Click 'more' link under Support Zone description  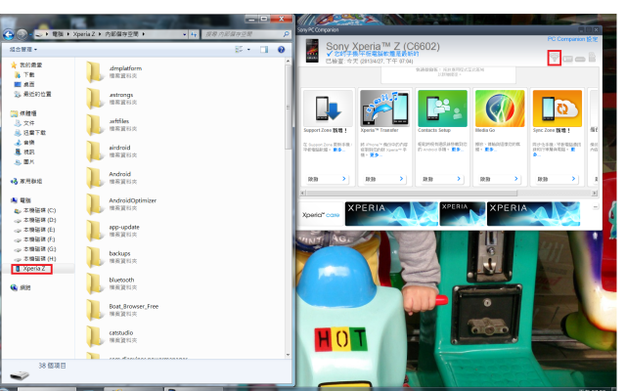point(337,150)
